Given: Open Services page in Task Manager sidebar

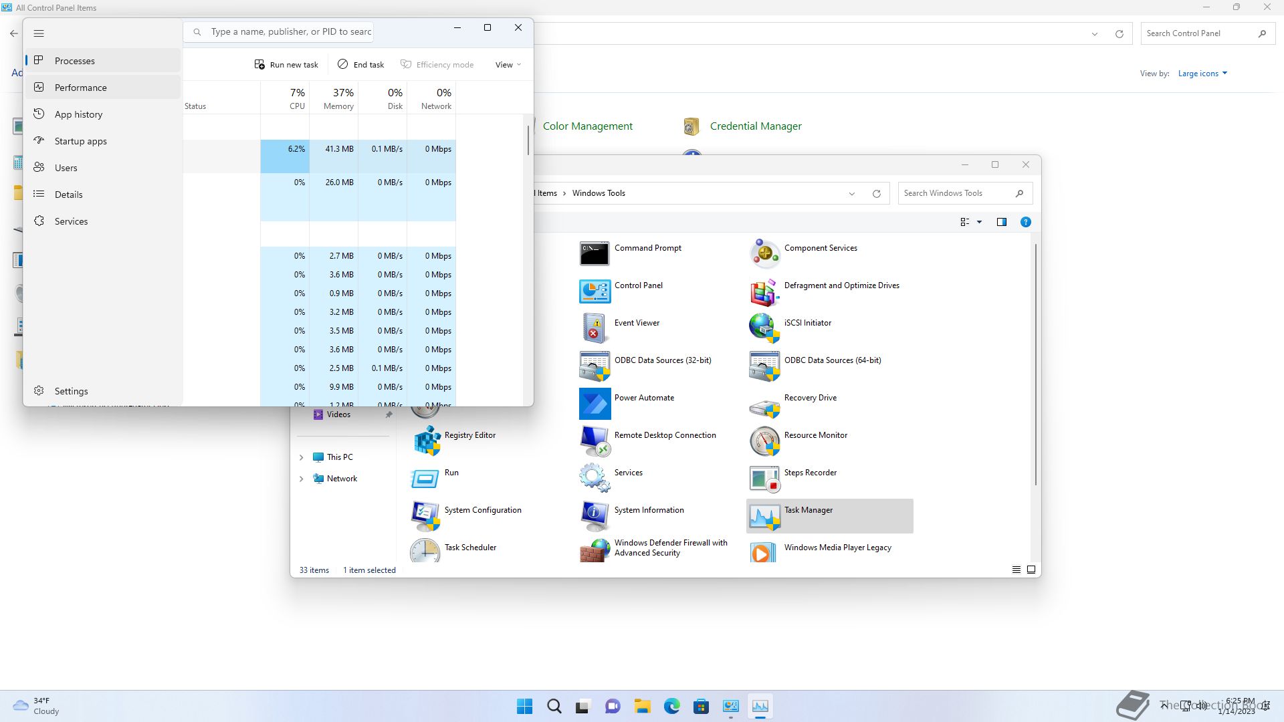Looking at the screenshot, I should pyautogui.click(x=103, y=221).
